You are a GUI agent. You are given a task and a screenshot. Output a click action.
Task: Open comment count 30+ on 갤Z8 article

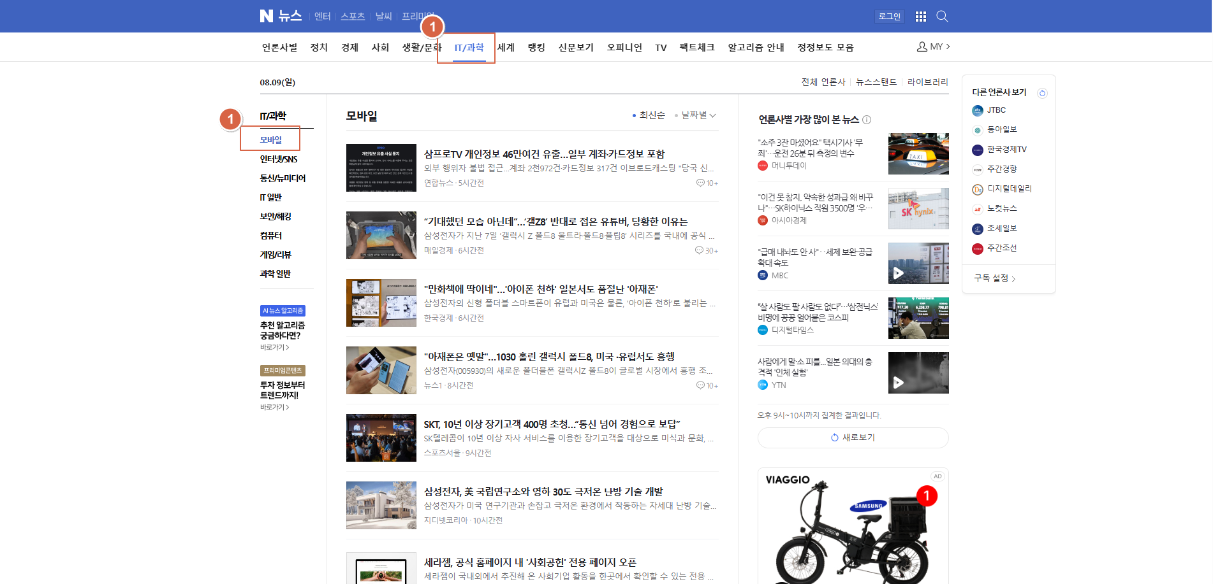pos(707,251)
